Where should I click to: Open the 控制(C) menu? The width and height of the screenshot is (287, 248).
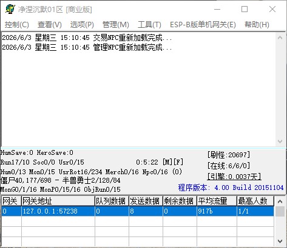[17, 25]
